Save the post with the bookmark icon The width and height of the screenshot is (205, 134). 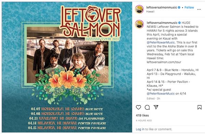click(x=200, y=107)
